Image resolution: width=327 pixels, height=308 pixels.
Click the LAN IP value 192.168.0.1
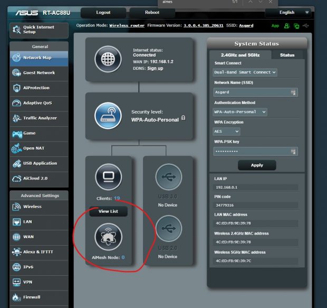pyautogui.click(x=227, y=187)
